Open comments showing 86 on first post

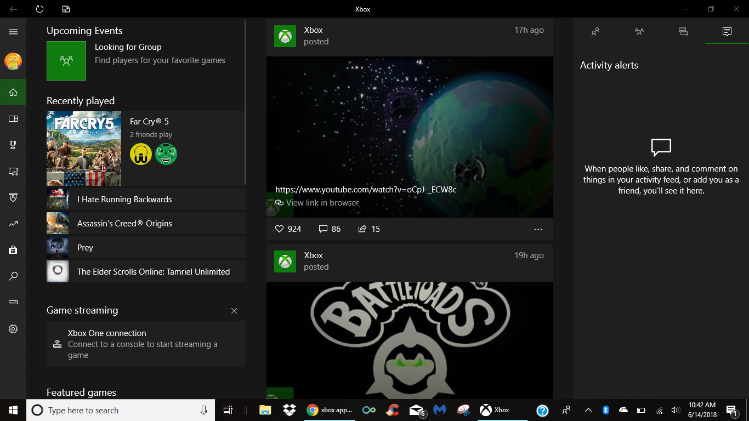pyautogui.click(x=330, y=229)
